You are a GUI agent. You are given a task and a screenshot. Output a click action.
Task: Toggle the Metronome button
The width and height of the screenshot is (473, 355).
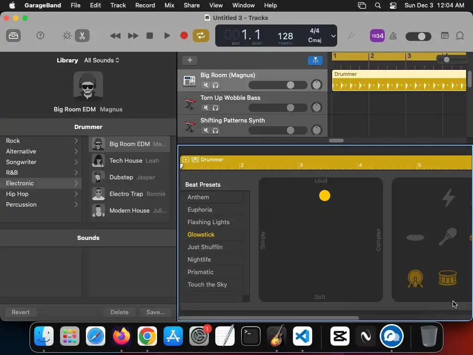point(393,36)
